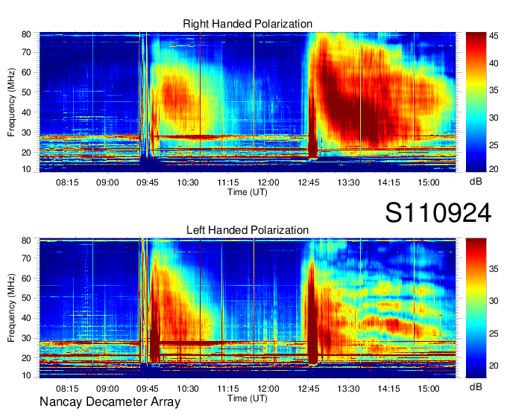
Task: Click the 25 tick on the top color bar
Action: 494,145
